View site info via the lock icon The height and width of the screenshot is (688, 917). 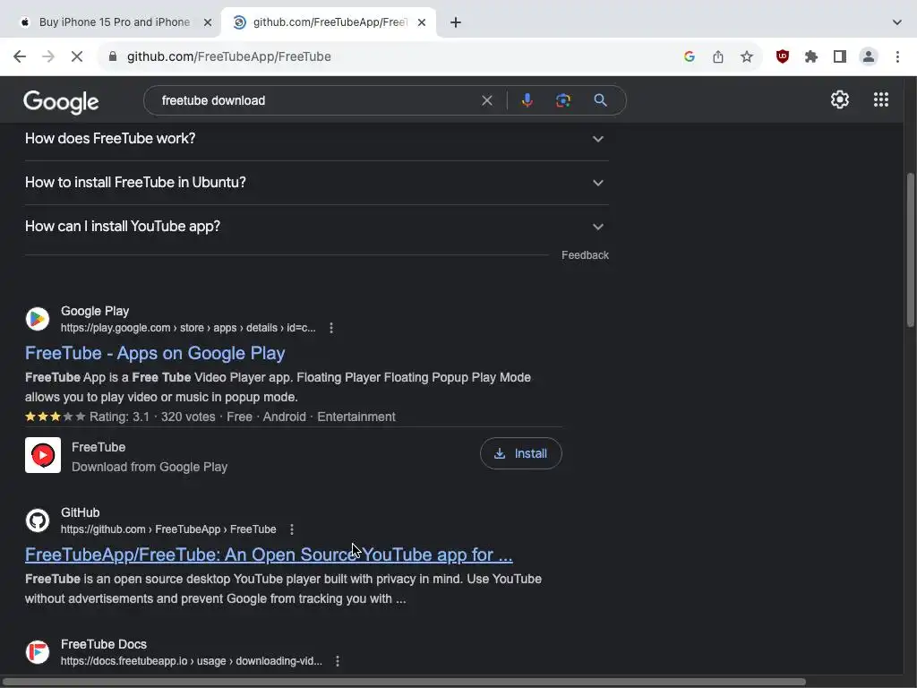click(x=113, y=56)
